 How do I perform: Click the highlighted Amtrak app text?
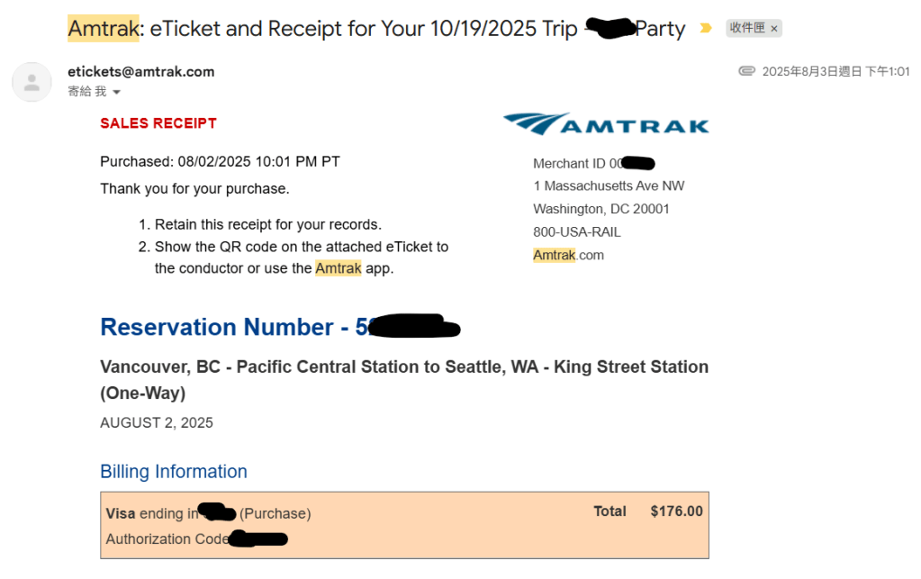tap(339, 268)
